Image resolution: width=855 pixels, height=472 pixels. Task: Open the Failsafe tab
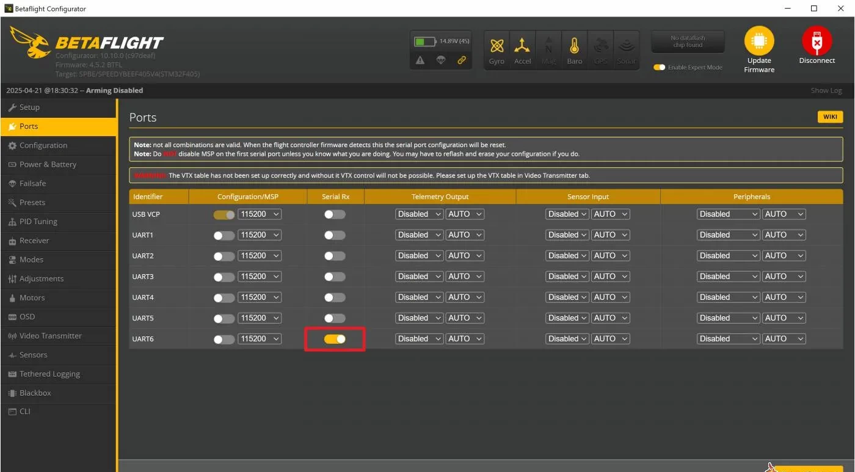point(58,183)
